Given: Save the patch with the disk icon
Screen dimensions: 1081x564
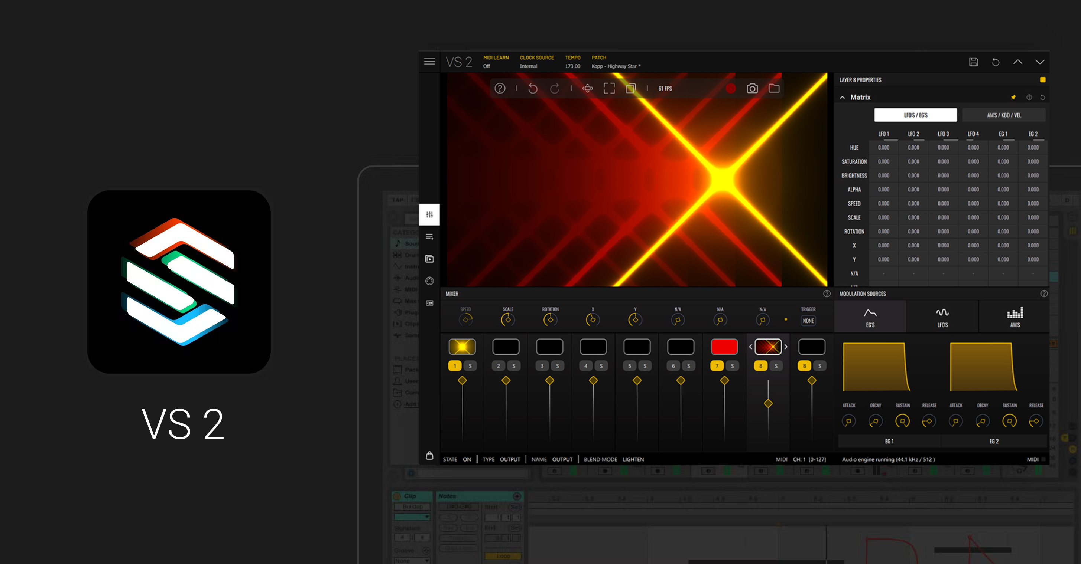Looking at the screenshot, I should click(x=974, y=62).
